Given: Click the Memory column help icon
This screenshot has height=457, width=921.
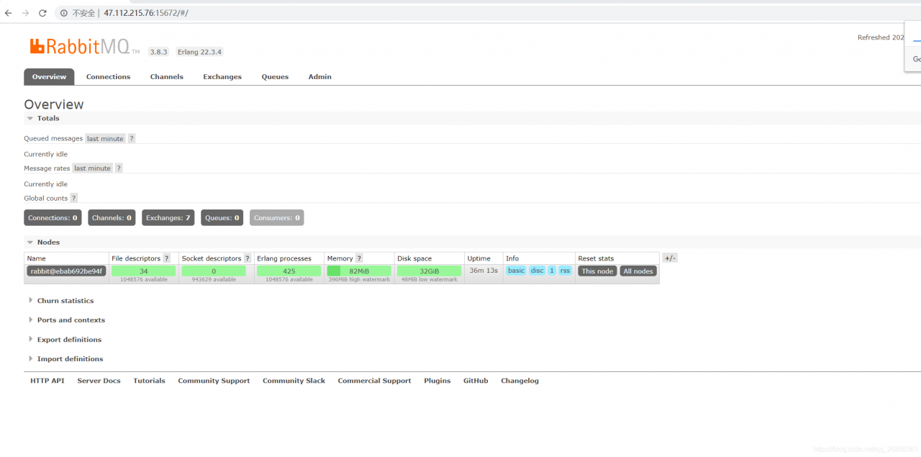Looking at the screenshot, I should click(359, 258).
